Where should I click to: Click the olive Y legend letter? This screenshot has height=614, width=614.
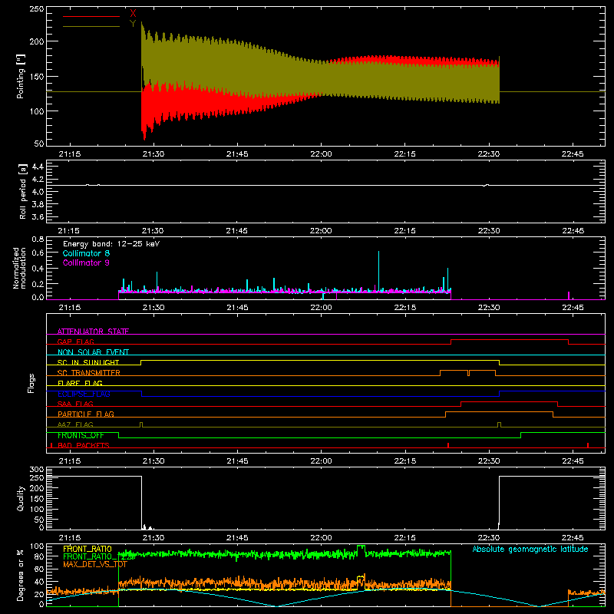(133, 24)
